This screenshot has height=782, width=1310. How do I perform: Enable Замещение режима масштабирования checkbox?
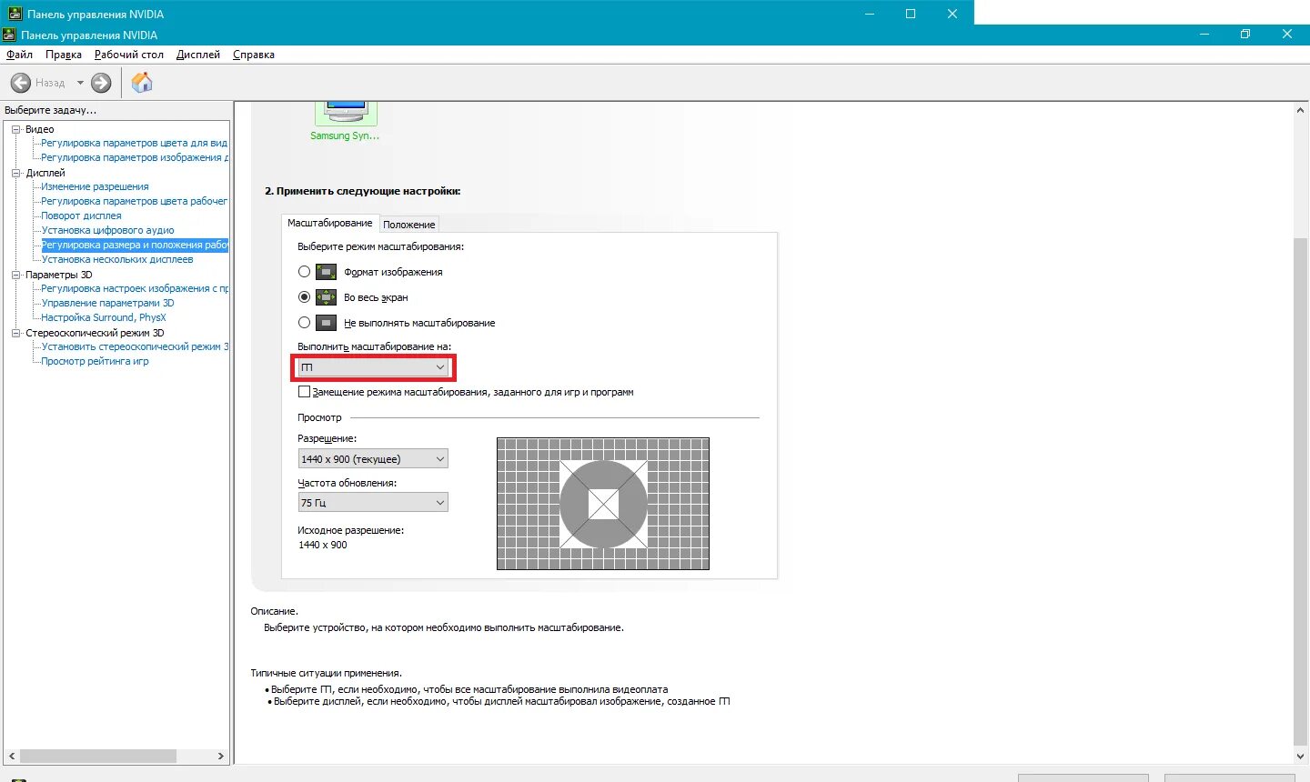304,392
